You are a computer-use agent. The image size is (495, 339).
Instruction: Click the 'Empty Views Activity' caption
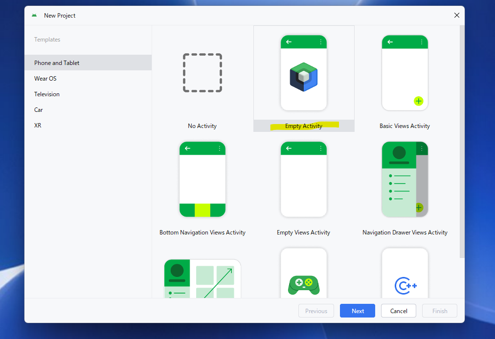click(x=303, y=233)
